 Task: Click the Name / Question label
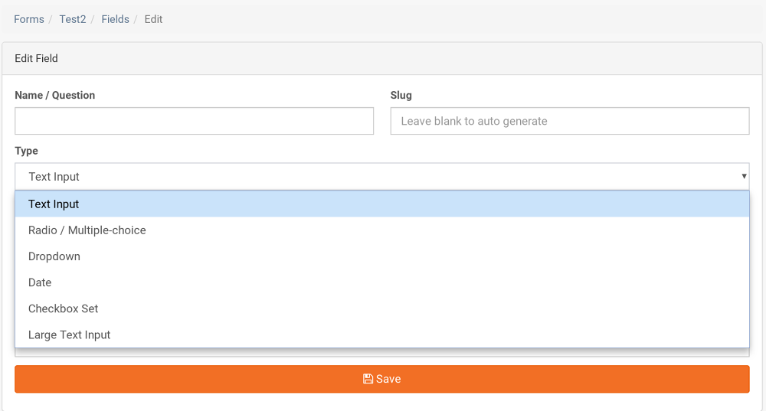pos(54,95)
